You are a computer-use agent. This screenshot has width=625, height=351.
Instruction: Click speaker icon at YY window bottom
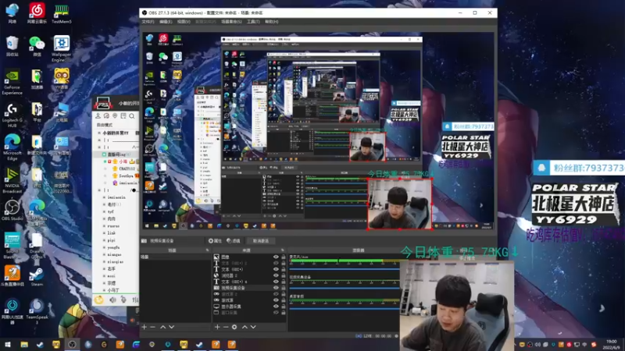tap(112, 300)
